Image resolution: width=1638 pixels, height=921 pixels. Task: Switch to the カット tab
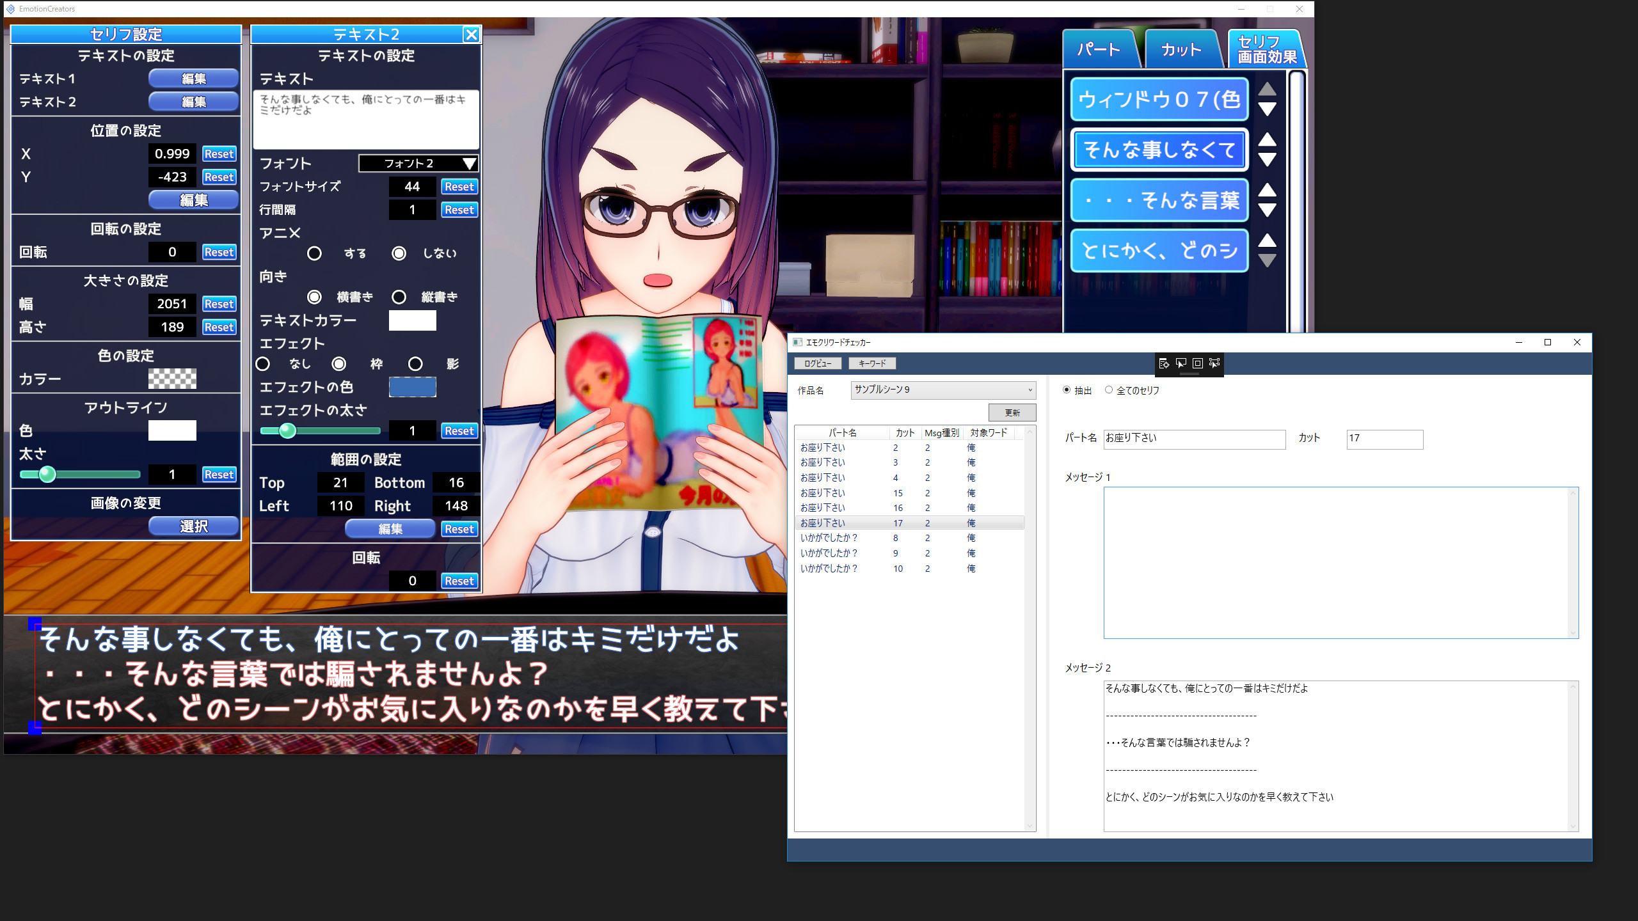coord(1181,50)
